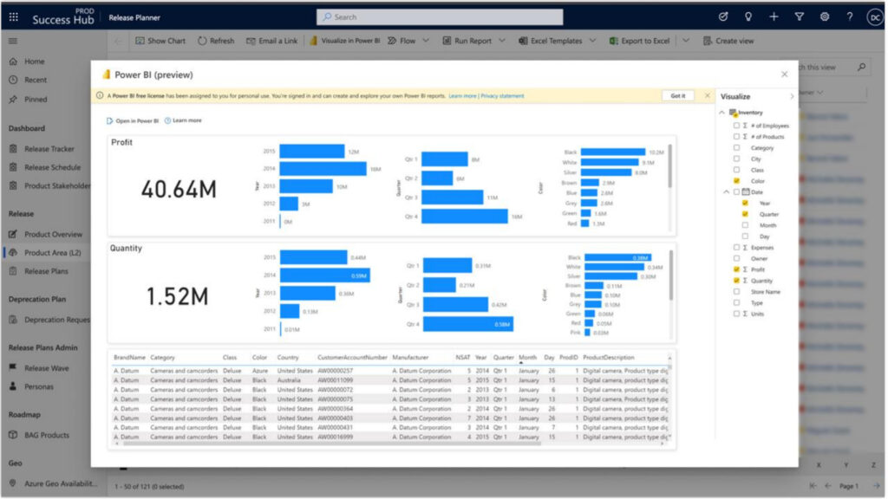
Task: Click the Profit color chart vertical scrollbar
Action: pos(670,165)
